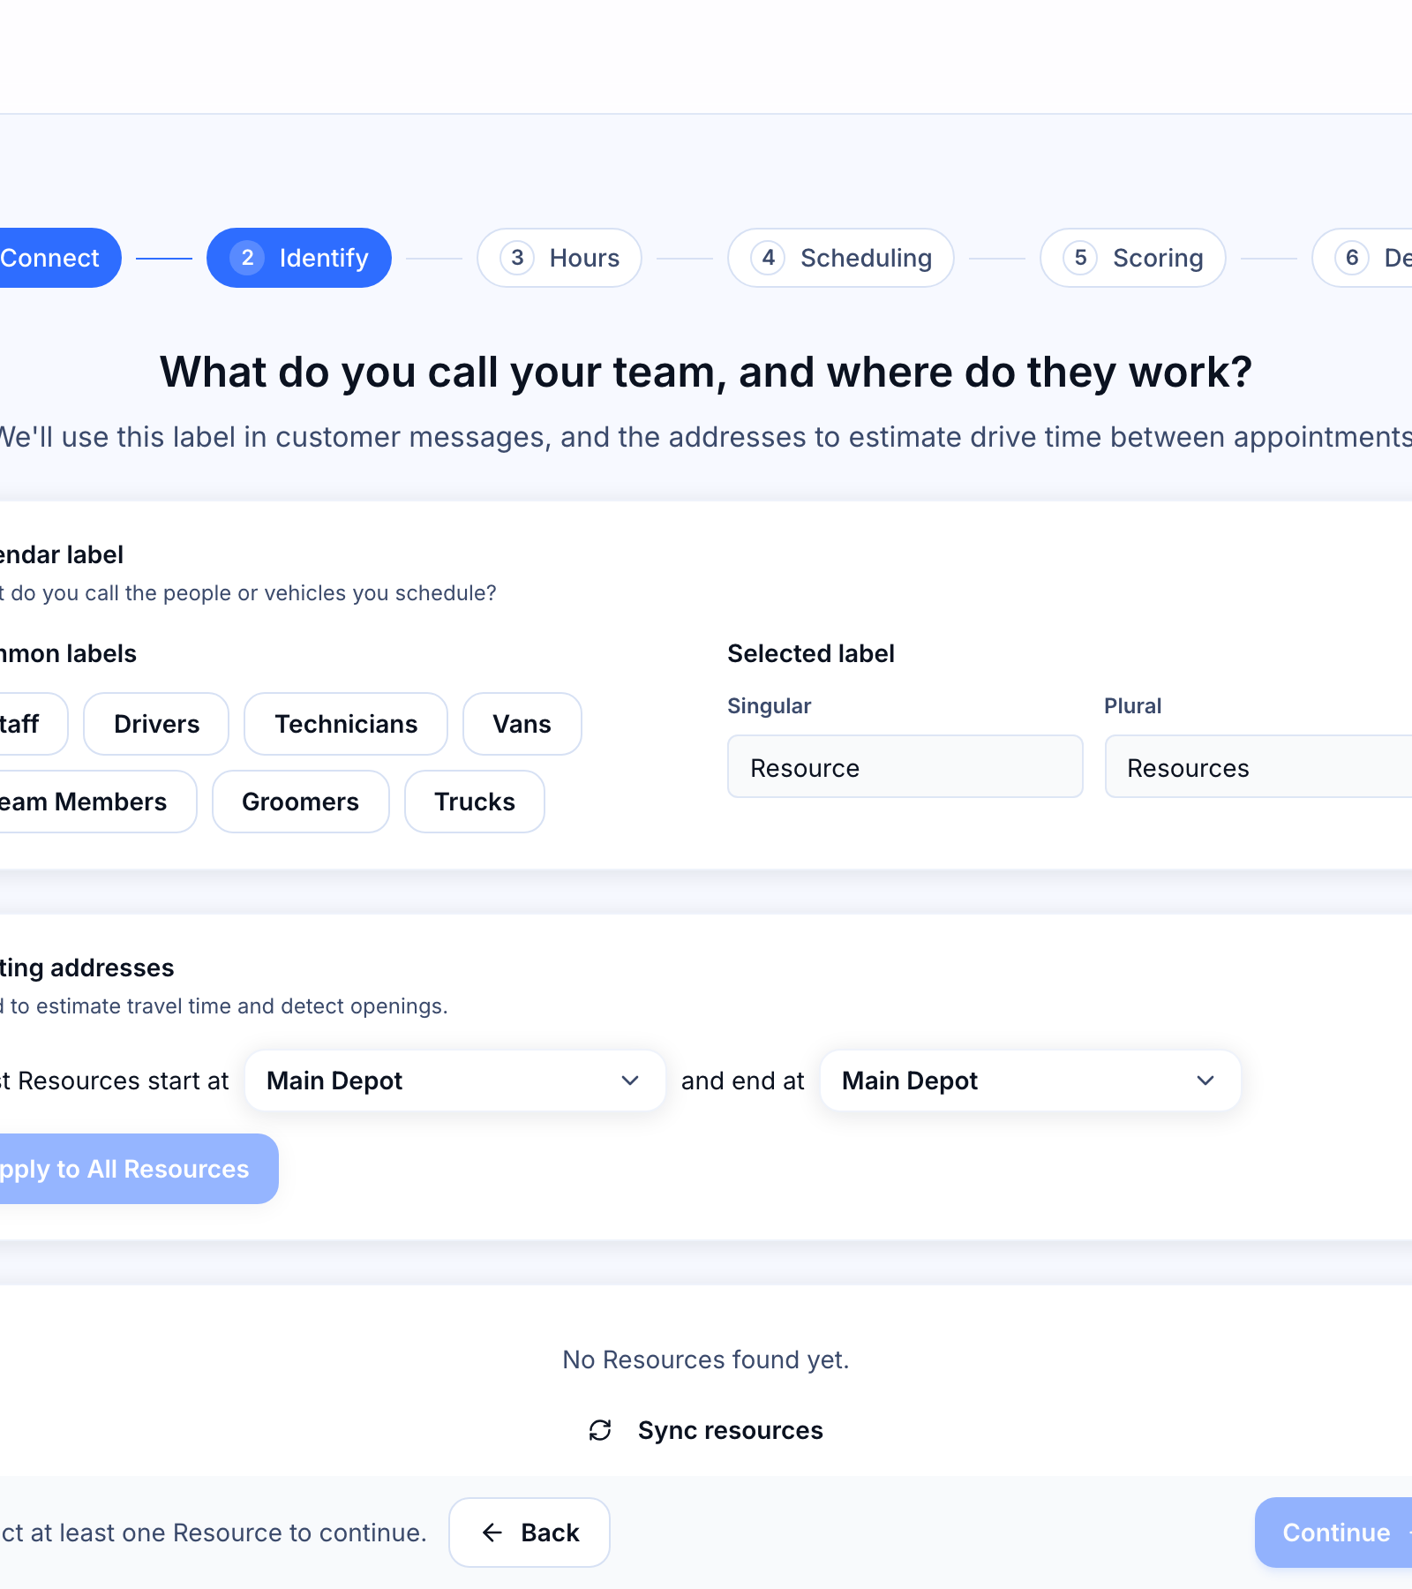Go back with the Back button
Screen dimensions: 1412x1589
529,1533
